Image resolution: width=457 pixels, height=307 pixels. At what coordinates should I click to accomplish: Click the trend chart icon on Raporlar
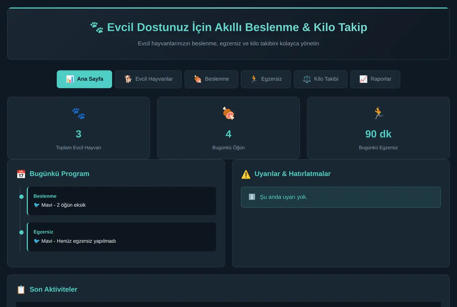click(363, 79)
